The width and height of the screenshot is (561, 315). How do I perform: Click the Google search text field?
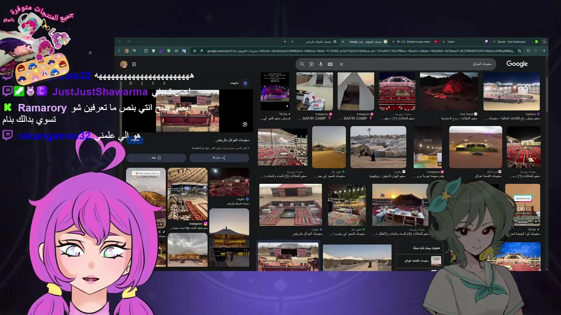pos(421,64)
